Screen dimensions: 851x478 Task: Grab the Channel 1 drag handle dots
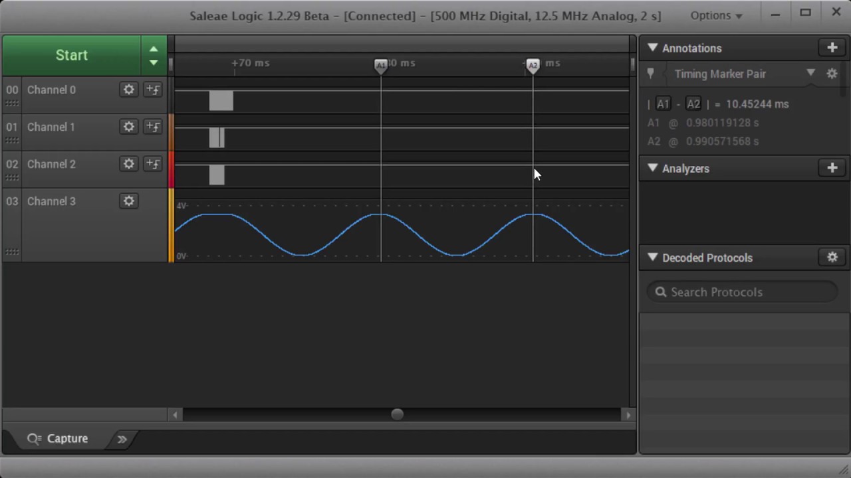pyautogui.click(x=12, y=141)
